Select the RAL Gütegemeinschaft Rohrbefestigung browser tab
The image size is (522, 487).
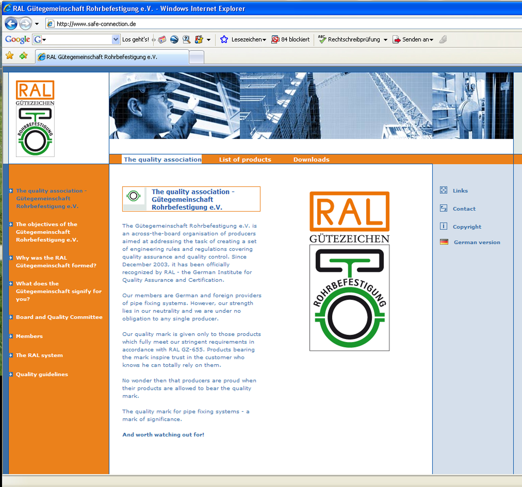click(112, 57)
